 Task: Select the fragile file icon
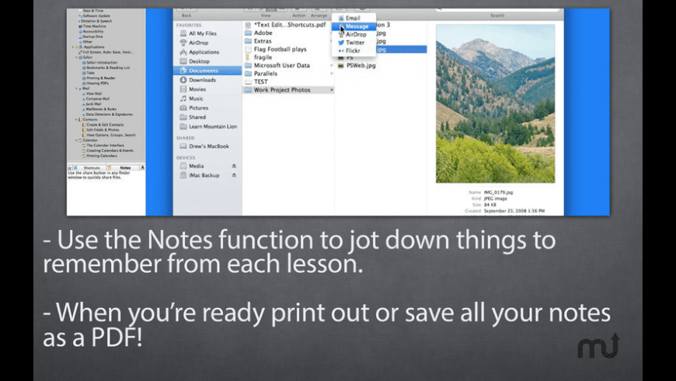pyautogui.click(x=248, y=58)
